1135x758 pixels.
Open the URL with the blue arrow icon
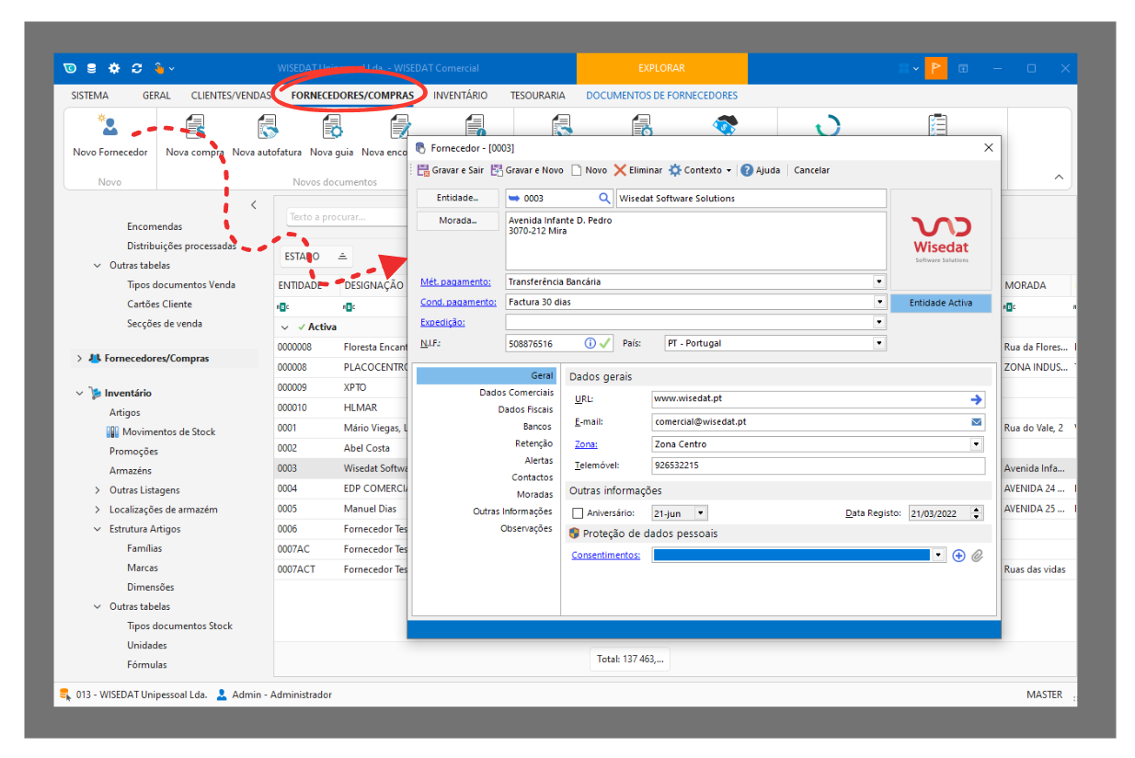pos(976,400)
